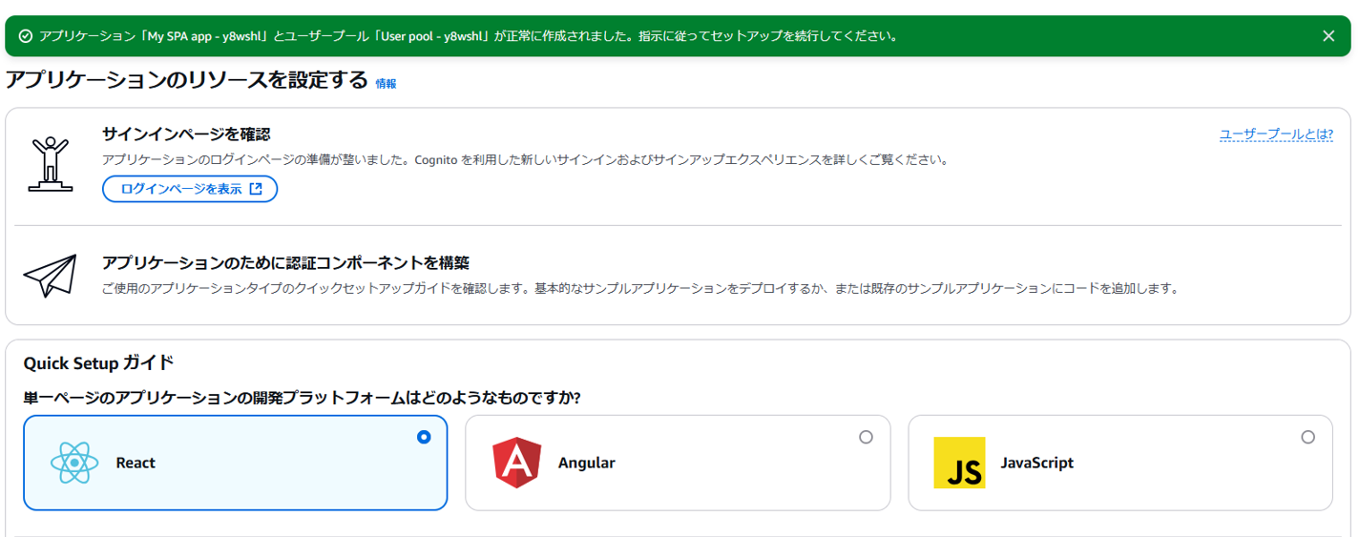Select the Angular radio button
This screenshot has width=1359, height=537.
[866, 437]
